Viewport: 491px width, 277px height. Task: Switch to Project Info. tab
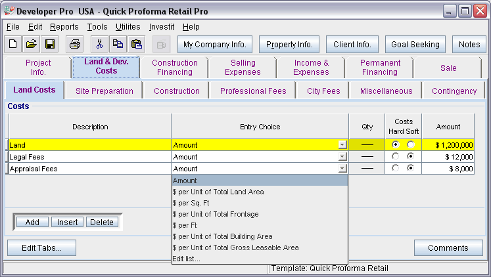tap(38, 67)
